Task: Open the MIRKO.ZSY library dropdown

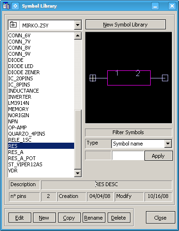Action: [77, 25]
